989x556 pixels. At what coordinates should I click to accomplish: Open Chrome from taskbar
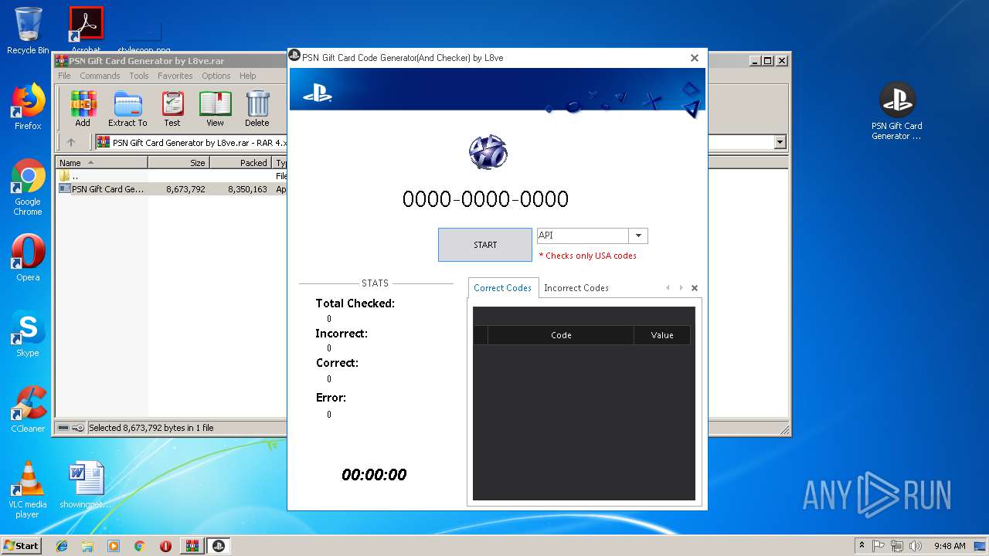(140, 546)
